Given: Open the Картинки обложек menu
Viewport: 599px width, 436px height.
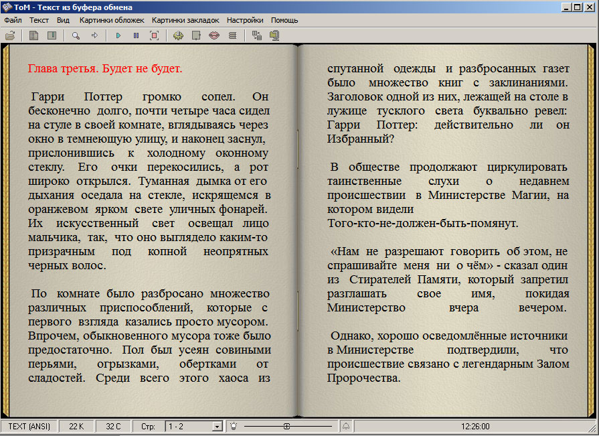Looking at the screenshot, I should pos(112,20).
